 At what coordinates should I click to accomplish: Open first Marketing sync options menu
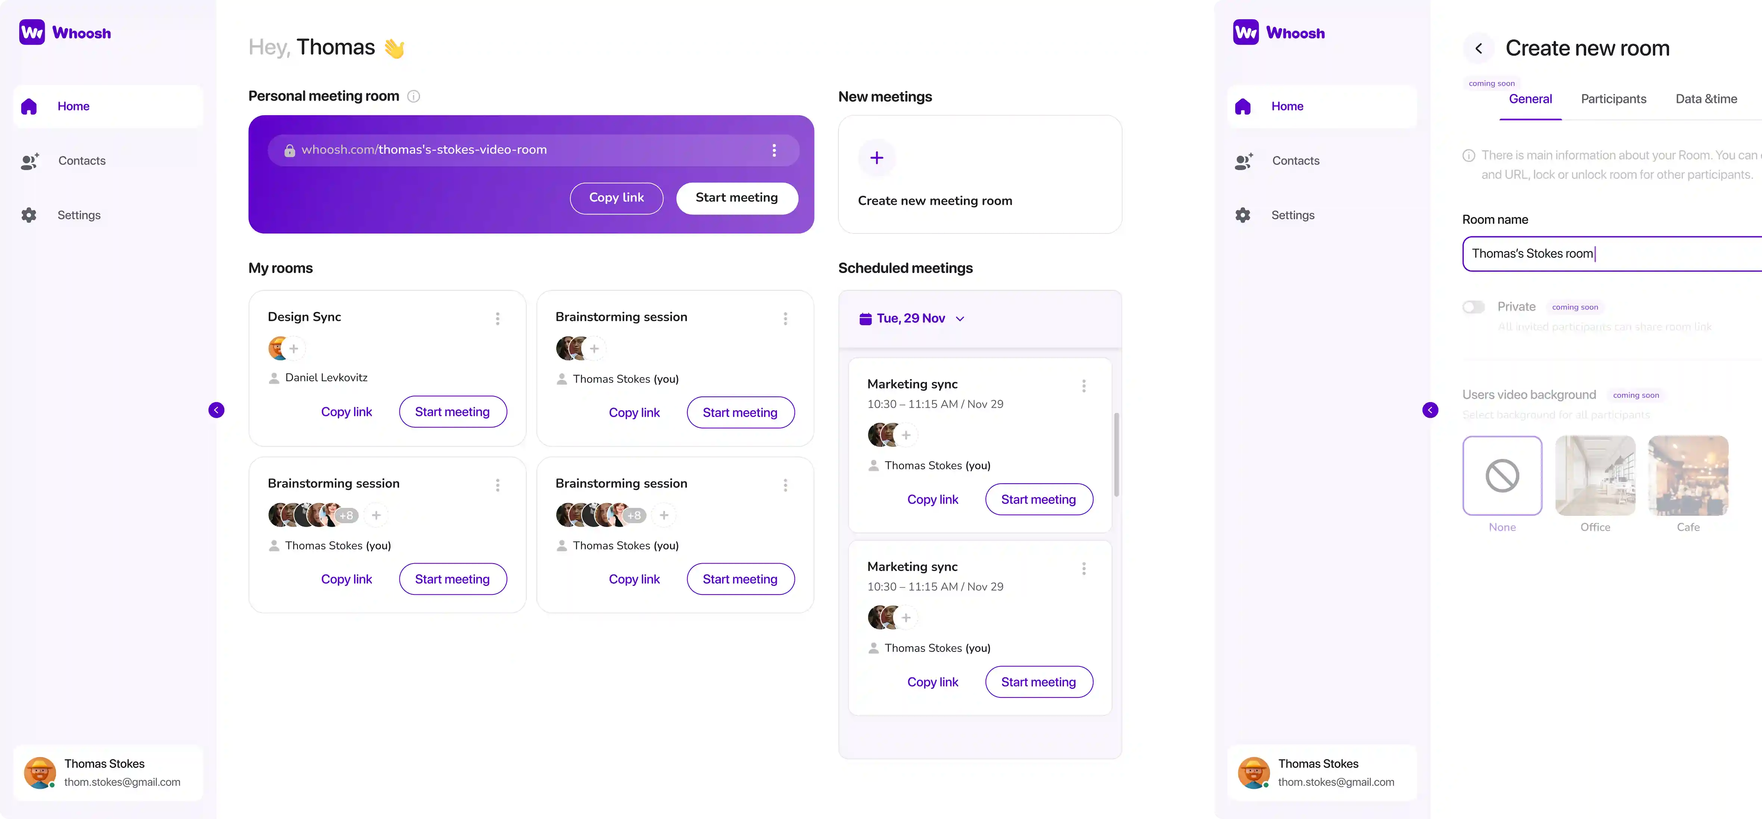1083,386
